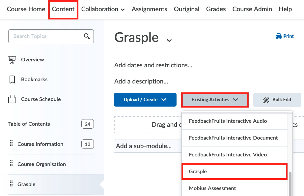Select Grasple from the activities list

click(x=198, y=172)
